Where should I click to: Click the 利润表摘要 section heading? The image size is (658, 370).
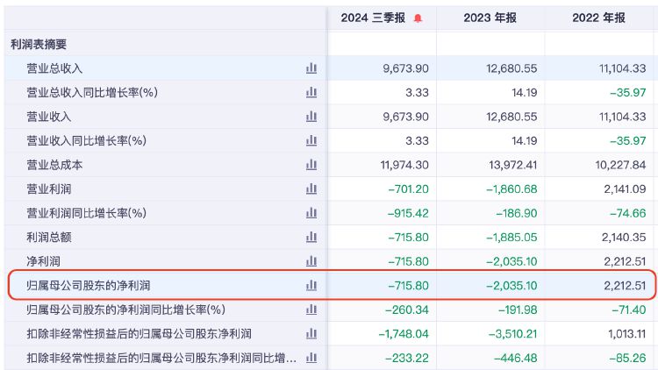click(x=39, y=44)
